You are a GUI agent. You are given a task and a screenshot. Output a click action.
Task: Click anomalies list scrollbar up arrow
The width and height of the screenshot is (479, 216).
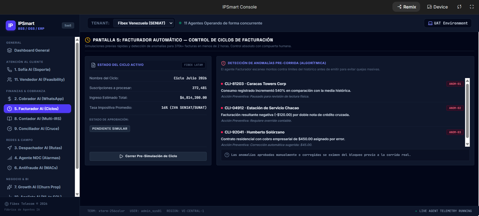pos(468,81)
